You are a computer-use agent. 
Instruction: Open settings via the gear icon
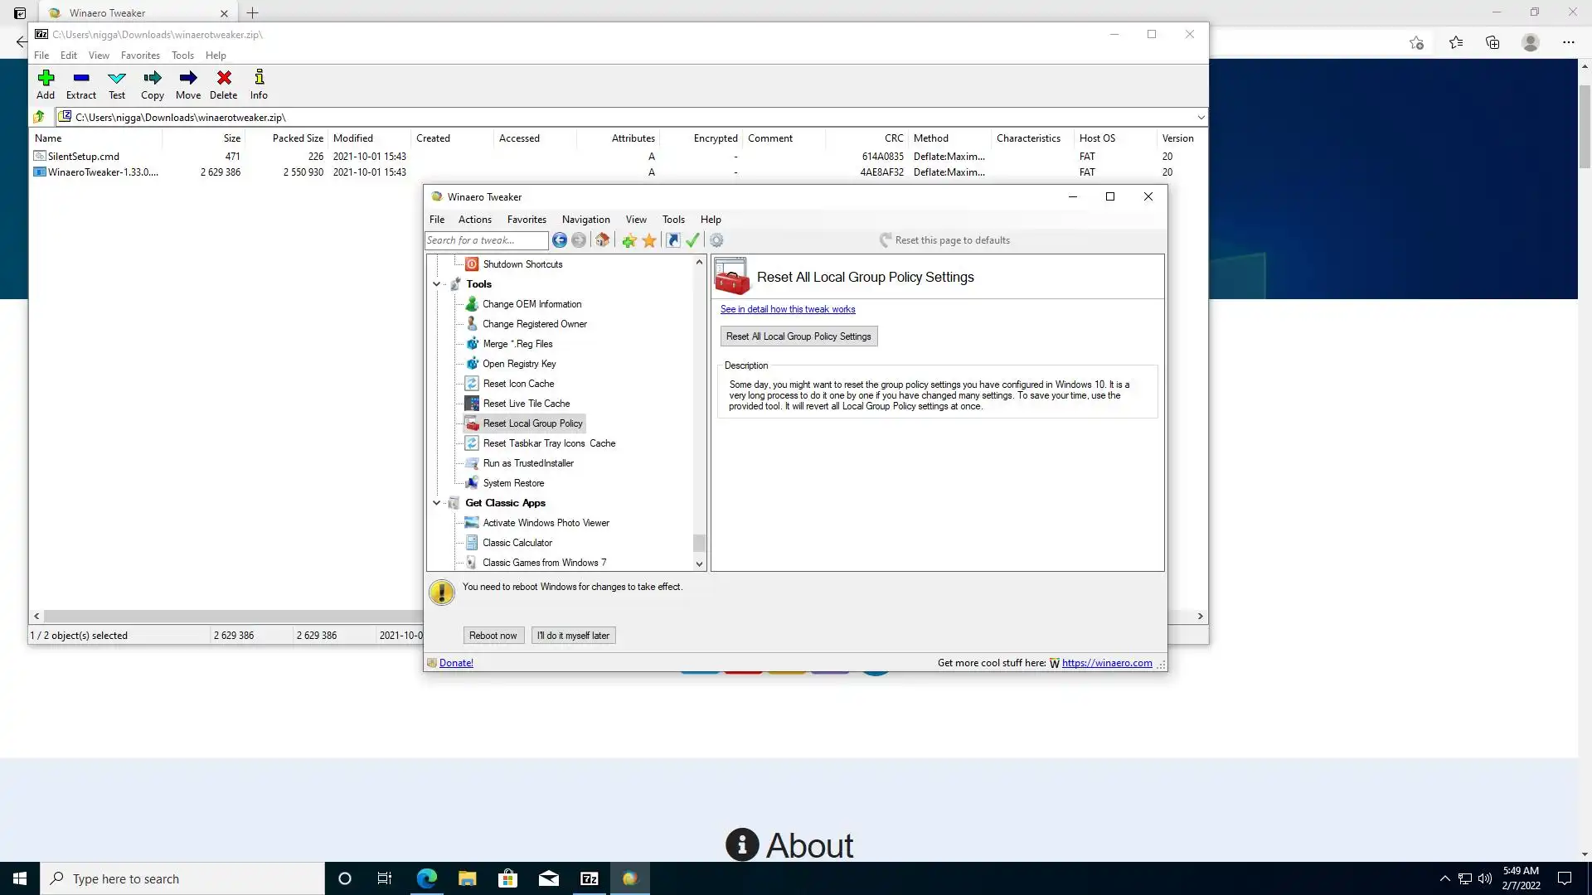(716, 240)
